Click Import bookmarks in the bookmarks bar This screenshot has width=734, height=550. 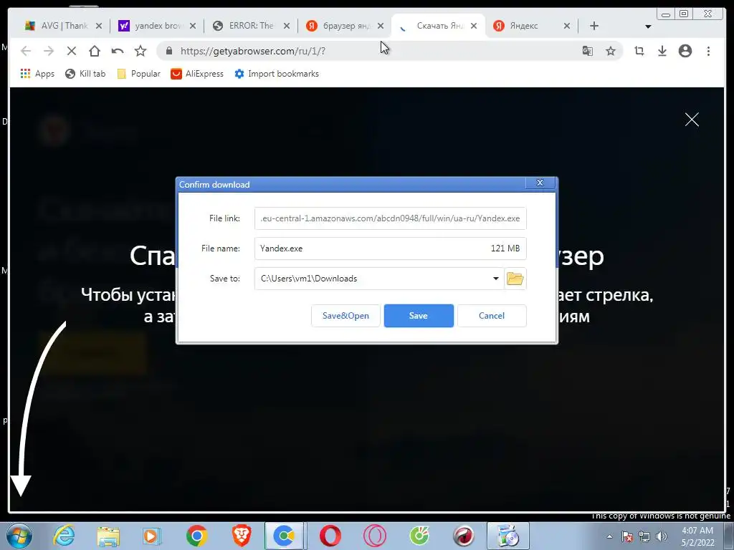(x=276, y=74)
